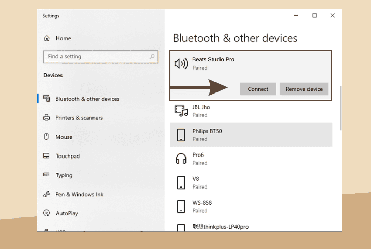Click the Devices section heading in sidebar
This screenshot has height=249, width=371.
click(53, 75)
